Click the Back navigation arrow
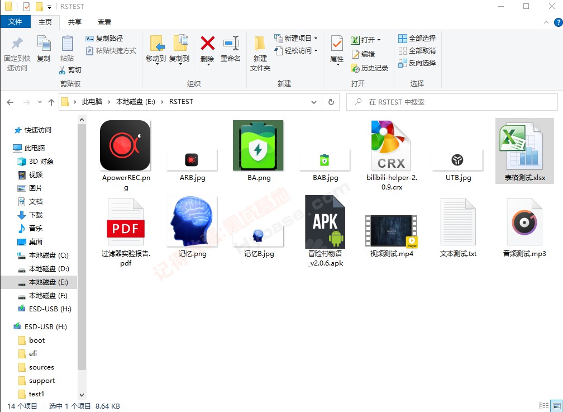 tap(10, 102)
